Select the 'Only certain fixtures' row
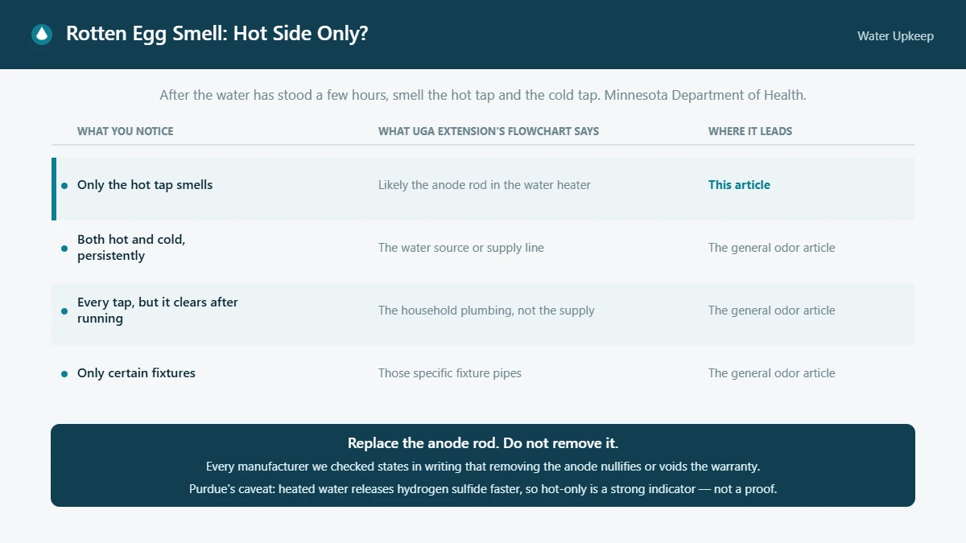966x543 pixels. coord(483,377)
